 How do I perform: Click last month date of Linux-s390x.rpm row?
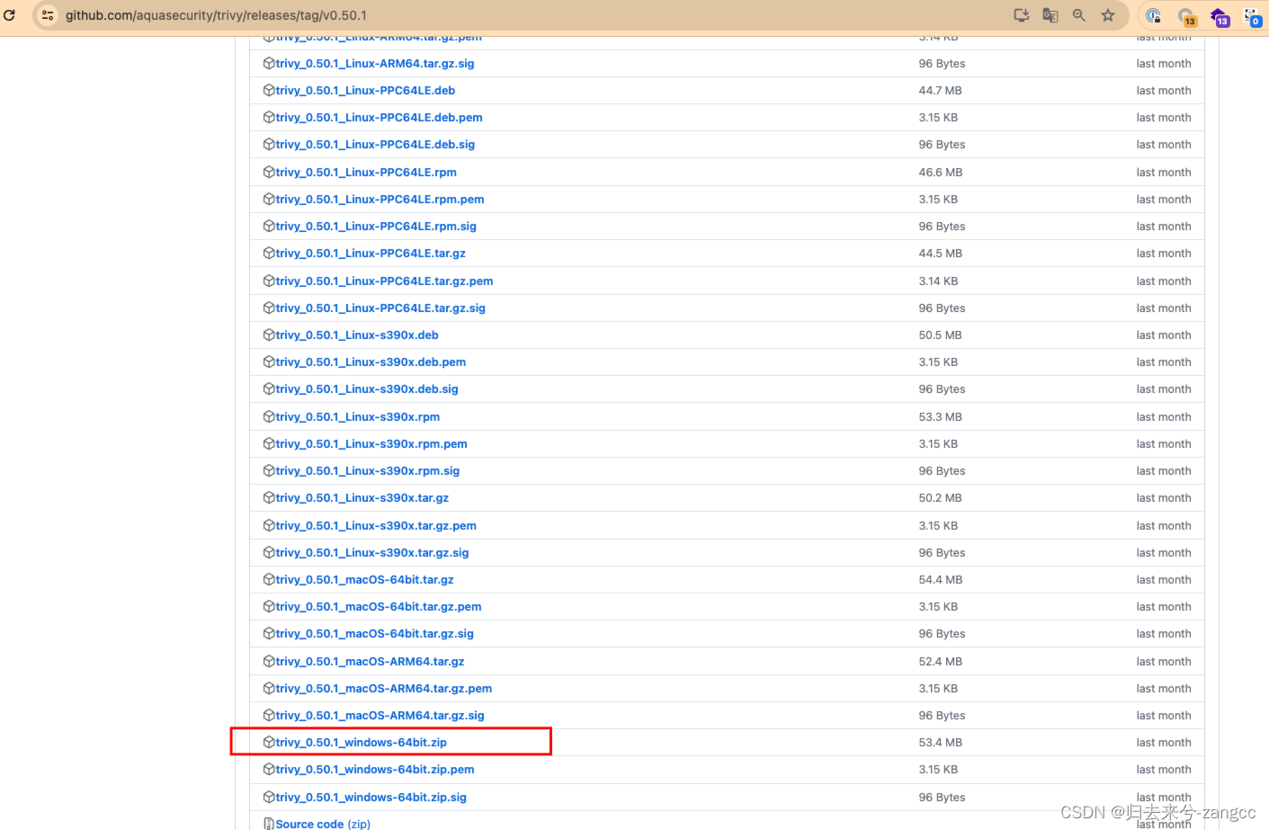click(1164, 417)
